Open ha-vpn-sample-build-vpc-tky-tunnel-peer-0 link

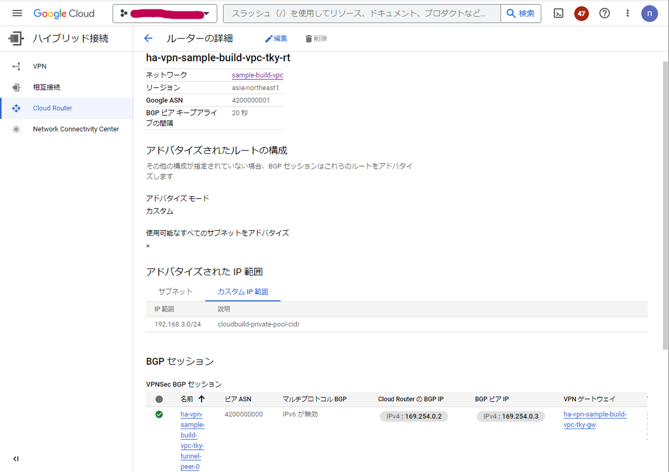[193, 440]
